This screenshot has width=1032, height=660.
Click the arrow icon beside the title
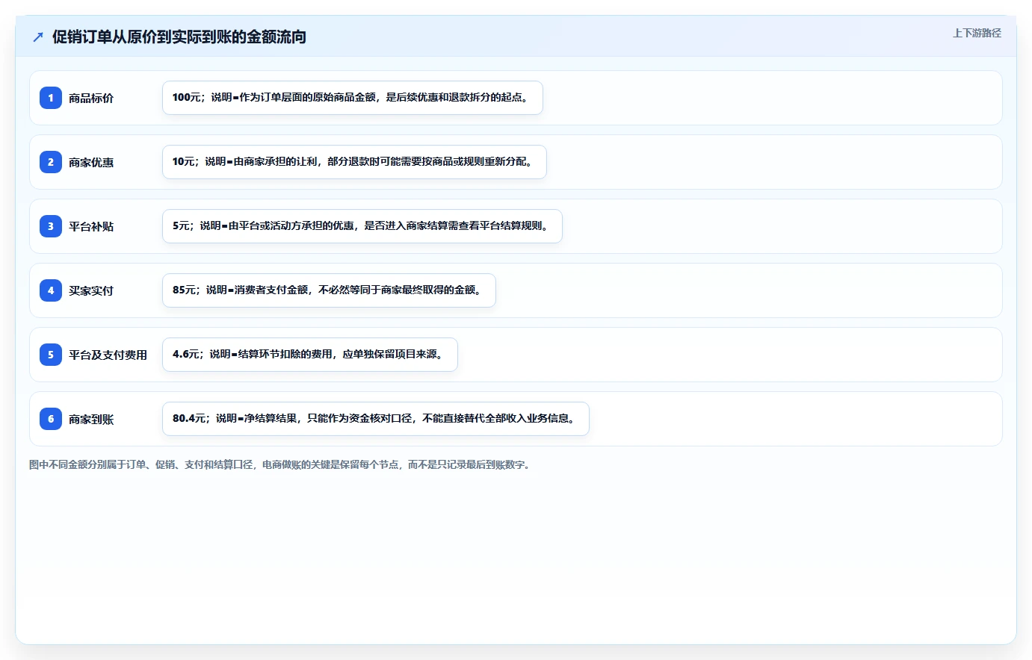[38, 37]
